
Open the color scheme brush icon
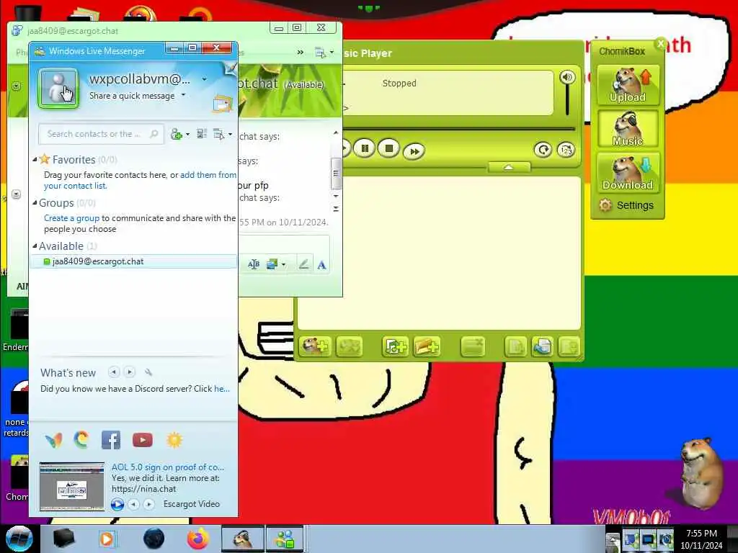tap(230, 69)
